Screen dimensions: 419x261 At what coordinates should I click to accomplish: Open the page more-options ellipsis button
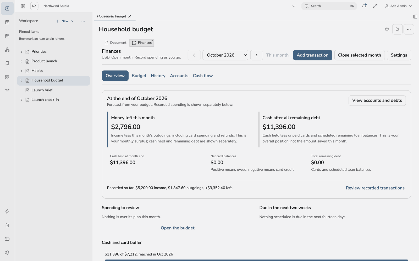409,29
